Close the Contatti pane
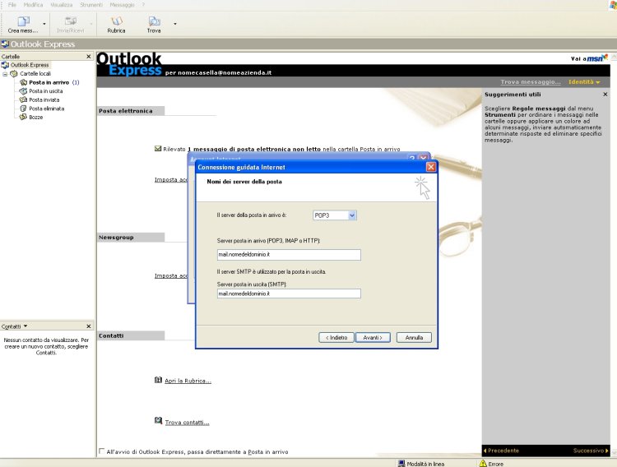 tap(89, 326)
